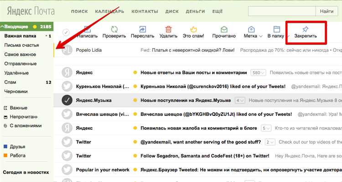The height and width of the screenshot is (182, 342).
Task: Open the Метка dropdown arrow
Action: (261, 36)
